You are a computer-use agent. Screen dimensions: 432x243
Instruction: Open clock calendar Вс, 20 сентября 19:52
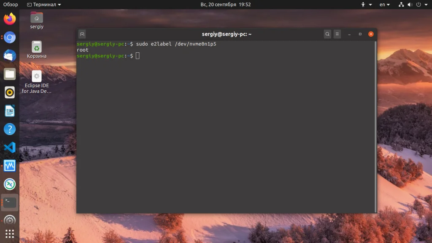(x=226, y=4)
